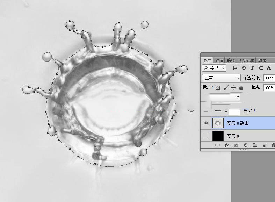The width and height of the screenshot is (275, 202).
Task: Click the lock all padlock icon
Action: pyautogui.click(x=241, y=87)
